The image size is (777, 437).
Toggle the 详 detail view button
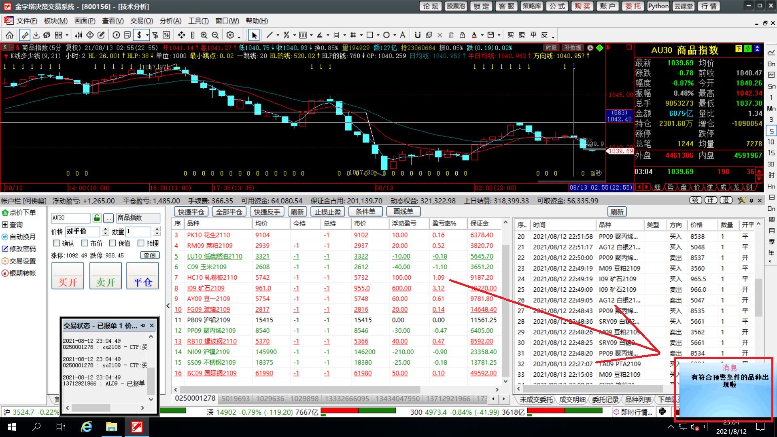coord(711,200)
